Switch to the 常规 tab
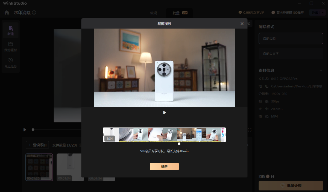 click(153, 13)
